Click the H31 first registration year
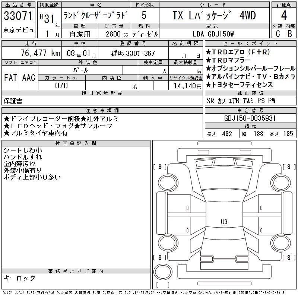The height and width of the screenshot is (298, 298). click(x=48, y=19)
